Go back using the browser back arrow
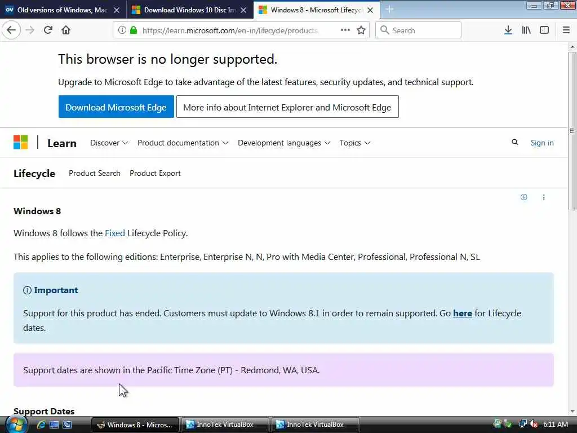 (x=11, y=30)
